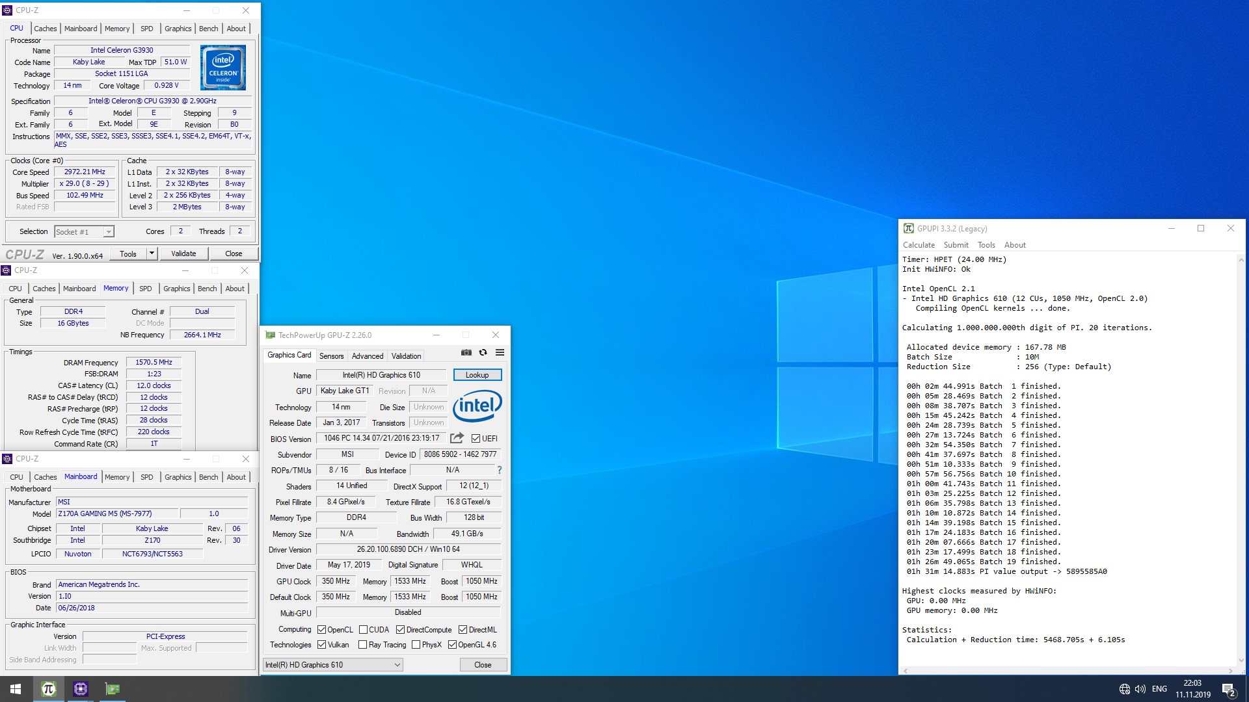Open the GPU-Z hamburger menu

click(500, 352)
